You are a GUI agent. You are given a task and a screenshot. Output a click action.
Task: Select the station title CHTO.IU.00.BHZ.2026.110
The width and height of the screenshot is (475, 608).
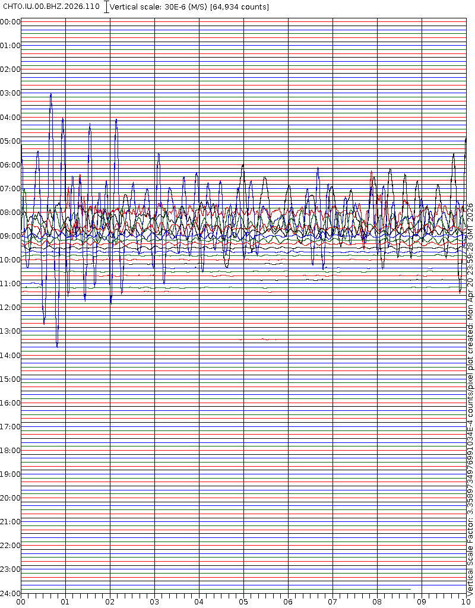click(x=51, y=7)
